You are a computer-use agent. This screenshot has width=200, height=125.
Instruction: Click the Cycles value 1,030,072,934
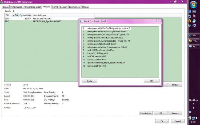[x=30, y=108]
